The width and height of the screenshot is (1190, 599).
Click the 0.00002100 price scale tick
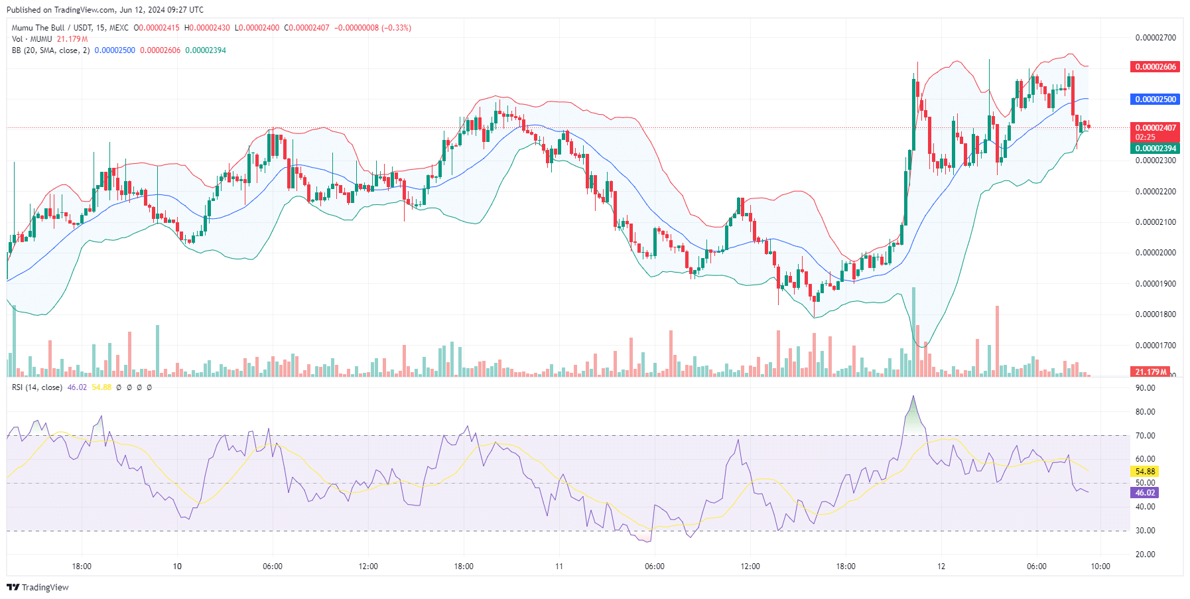tap(1156, 222)
